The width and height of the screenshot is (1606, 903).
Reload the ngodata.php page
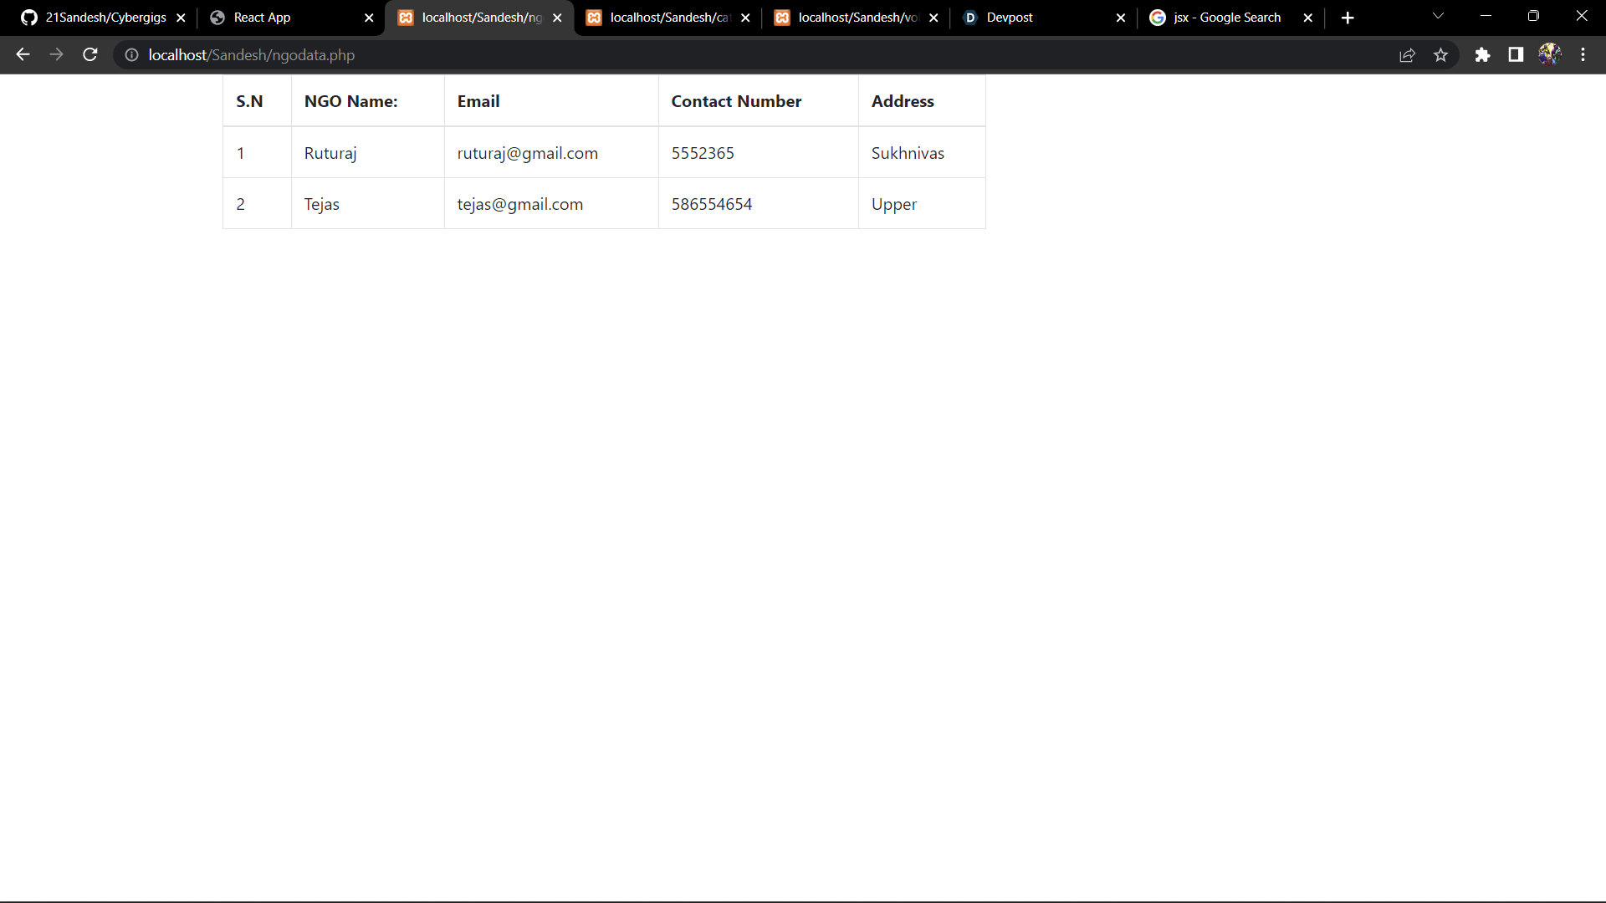point(90,55)
